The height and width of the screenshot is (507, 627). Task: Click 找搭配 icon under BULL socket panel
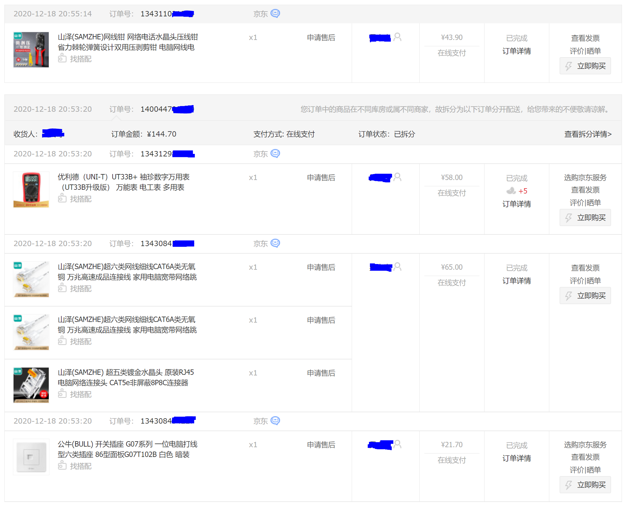(62, 465)
